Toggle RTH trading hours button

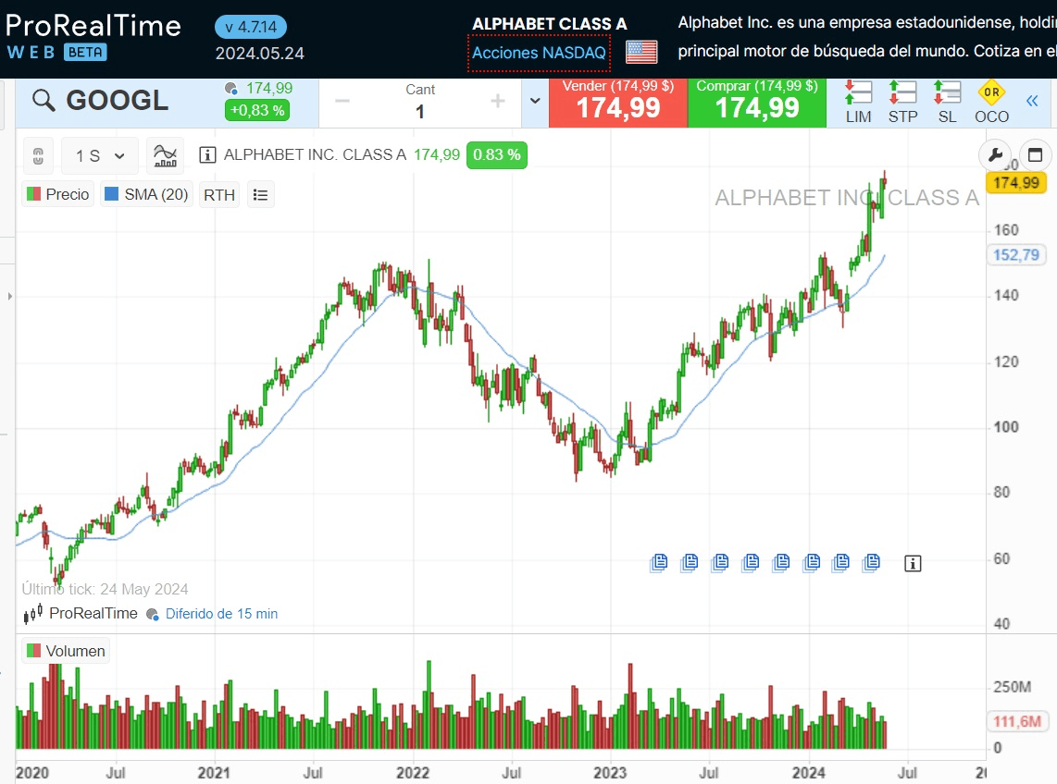(219, 195)
